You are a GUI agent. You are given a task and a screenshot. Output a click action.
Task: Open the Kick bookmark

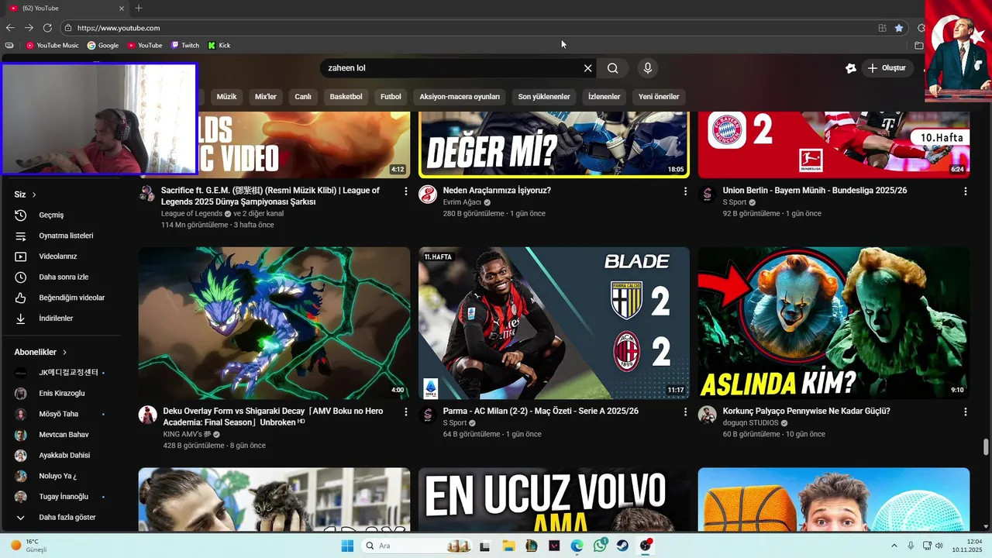(219, 45)
